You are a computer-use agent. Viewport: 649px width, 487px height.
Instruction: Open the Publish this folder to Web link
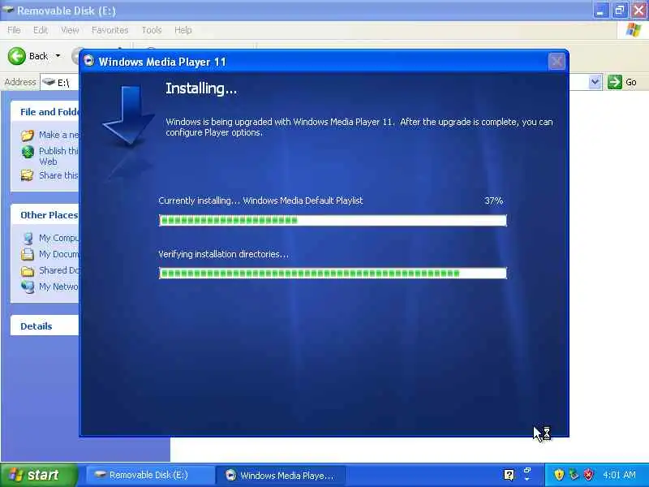pyautogui.click(x=58, y=156)
